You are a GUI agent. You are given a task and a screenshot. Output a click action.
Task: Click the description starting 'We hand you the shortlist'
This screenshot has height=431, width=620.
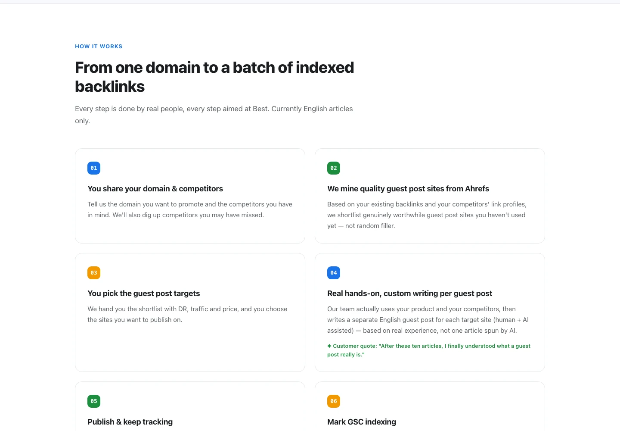(x=187, y=314)
